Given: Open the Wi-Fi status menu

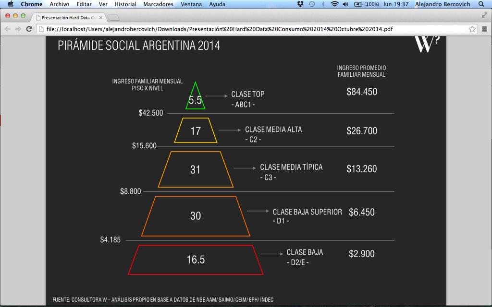Looking at the screenshot, I should coord(334,4).
